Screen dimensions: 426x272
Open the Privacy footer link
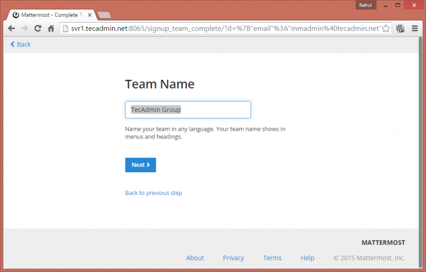[x=234, y=258]
